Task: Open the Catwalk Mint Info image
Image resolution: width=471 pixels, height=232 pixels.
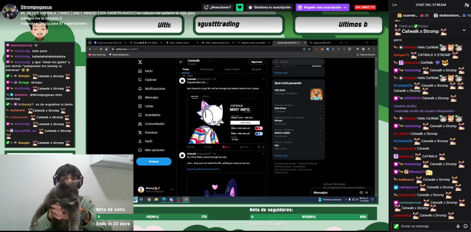Action: pos(226,119)
